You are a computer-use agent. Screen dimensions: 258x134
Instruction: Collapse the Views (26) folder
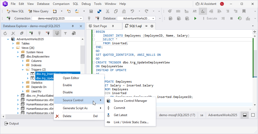point(13,48)
